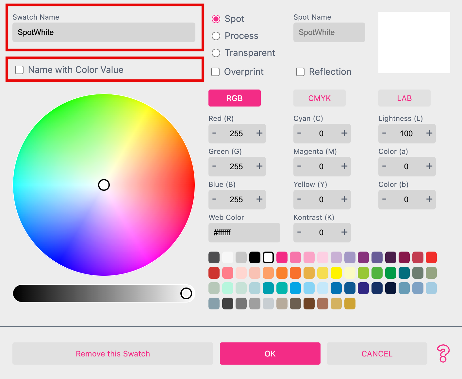This screenshot has width=462, height=379.
Task: Check Name with Color Value
Action: (x=20, y=70)
